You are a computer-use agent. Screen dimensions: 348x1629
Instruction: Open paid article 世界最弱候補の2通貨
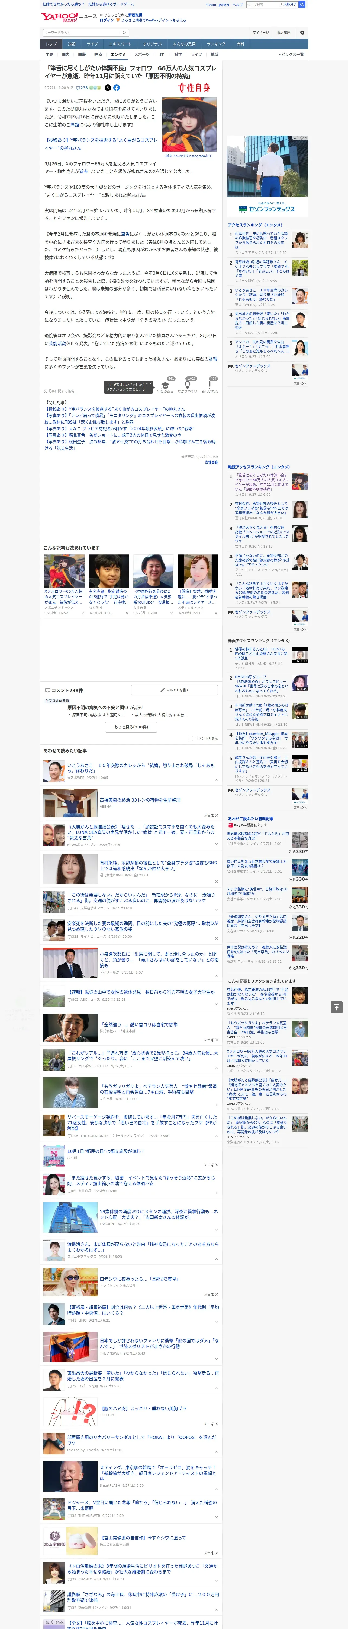coord(258,836)
